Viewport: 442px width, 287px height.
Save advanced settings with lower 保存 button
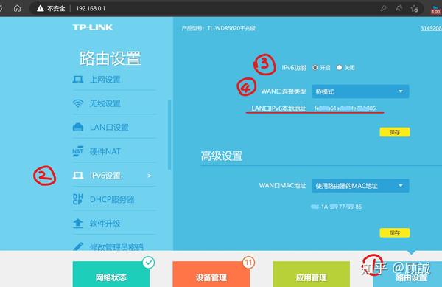[x=395, y=232]
